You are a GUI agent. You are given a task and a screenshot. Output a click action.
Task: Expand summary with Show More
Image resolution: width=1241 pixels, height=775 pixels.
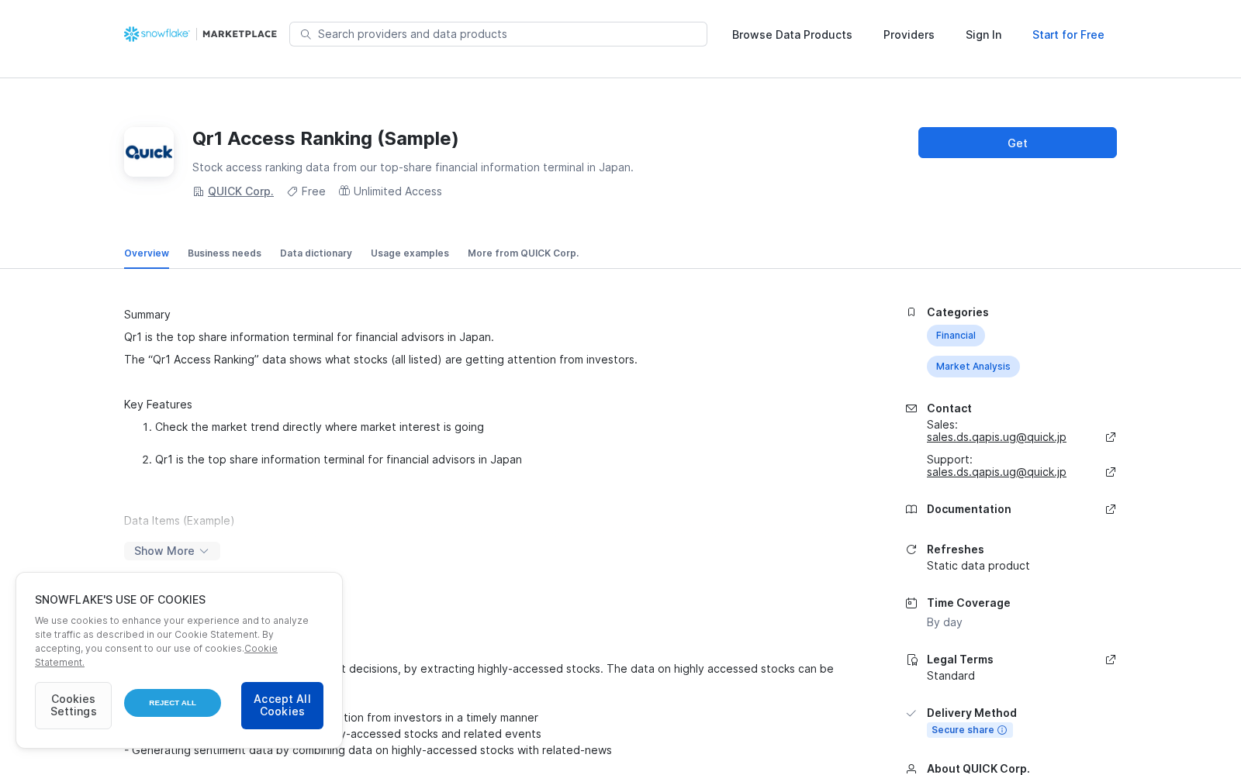tap(172, 551)
